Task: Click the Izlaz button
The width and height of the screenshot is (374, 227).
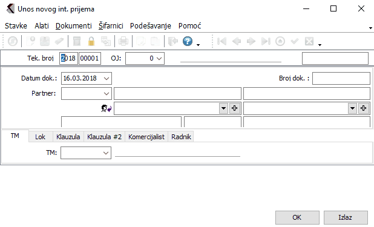Action: [346, 217]
